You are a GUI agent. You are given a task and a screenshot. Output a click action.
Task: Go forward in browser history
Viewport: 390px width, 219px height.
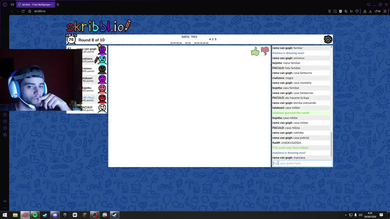(x=17, y=11)
